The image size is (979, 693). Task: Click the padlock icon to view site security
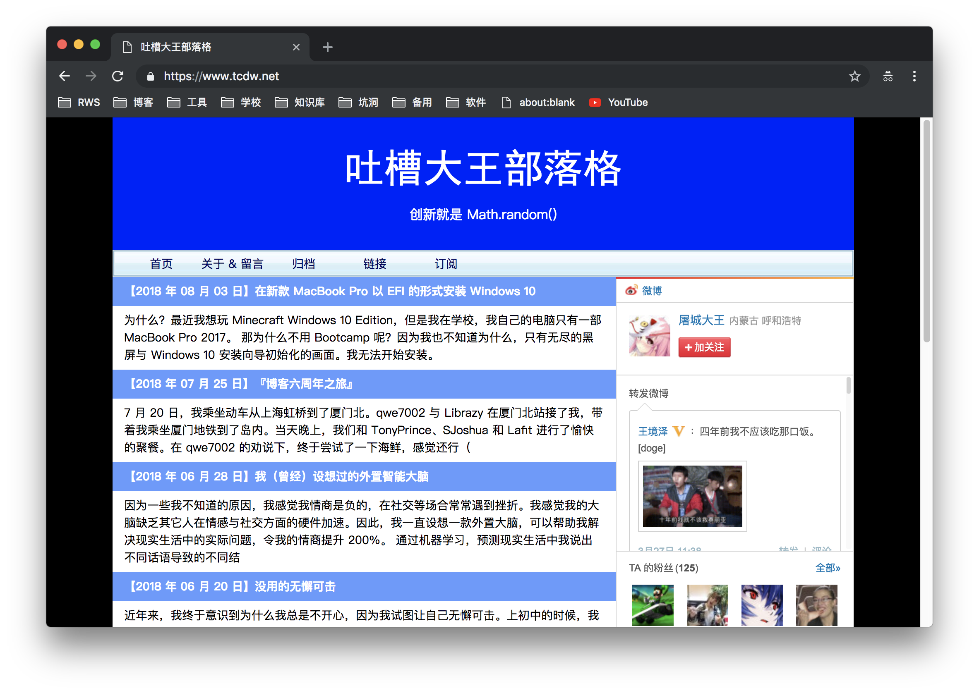coord(150,76)
